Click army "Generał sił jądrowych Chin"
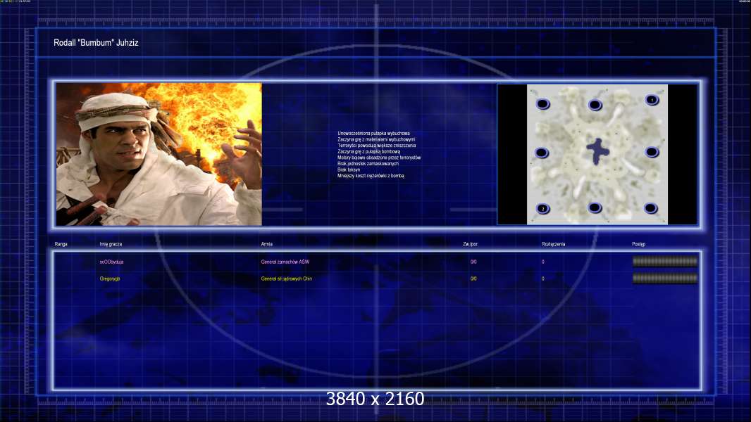 pyautogui.click(x=287, y=279)
